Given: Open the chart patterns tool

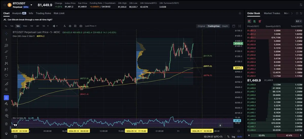Looking at the screenshot, I should 6,63.
